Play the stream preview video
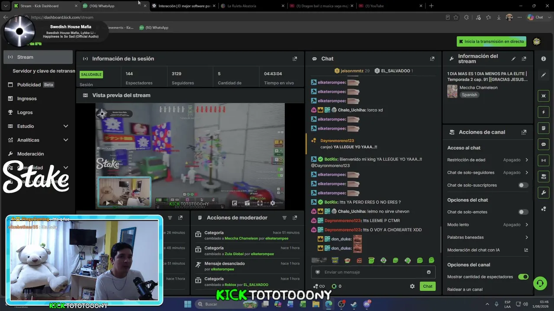 [107, 203]
